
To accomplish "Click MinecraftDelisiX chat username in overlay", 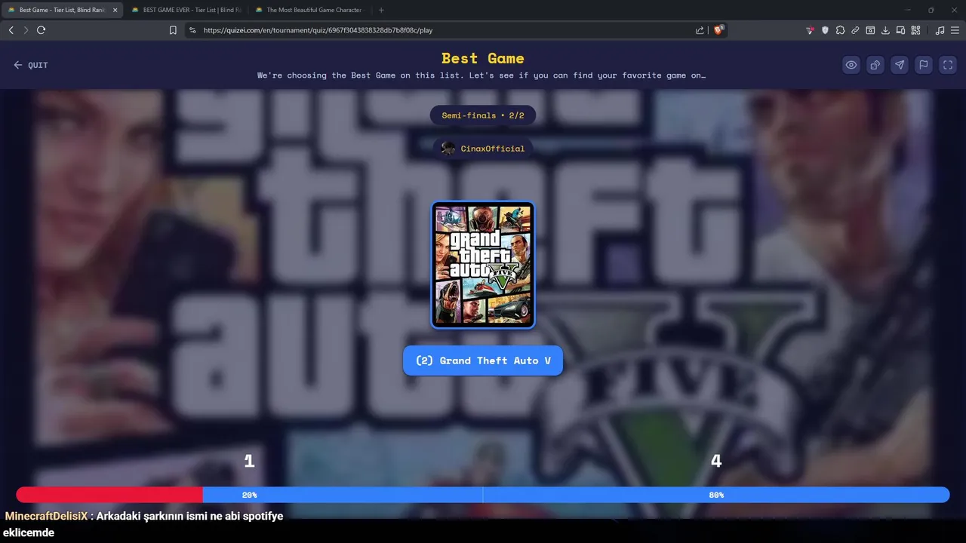I will 46,516.
